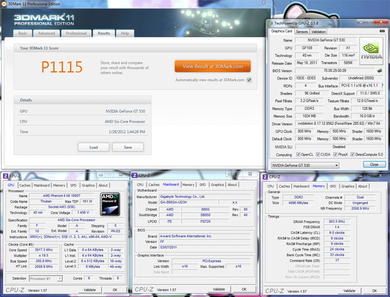
Task: Switch to the Basic tab in 3DMark
Action: click(x=23, y=34)
